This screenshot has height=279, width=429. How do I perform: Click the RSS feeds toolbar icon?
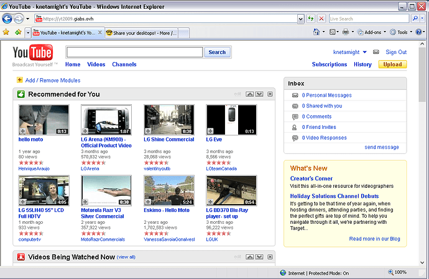[x=333, y=32]
